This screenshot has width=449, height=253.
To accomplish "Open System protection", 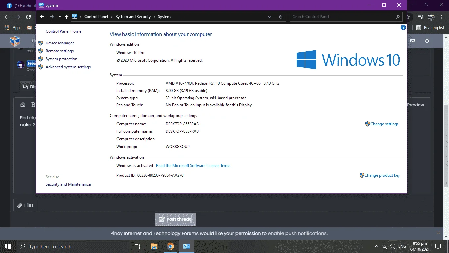I will click(x=61, y=59).
